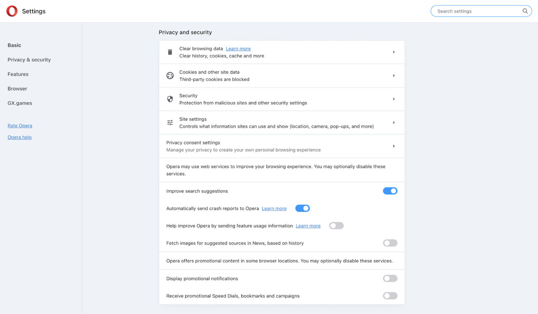Expand Cookies and other site data arrow
Screen dimensions: 538x314
tap(394, 76)
